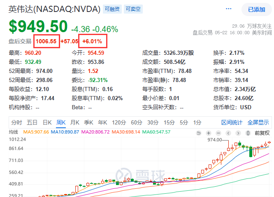Switch to the 15分 chart tab
The width and height of the screenshot is (274, 197).
169,122
